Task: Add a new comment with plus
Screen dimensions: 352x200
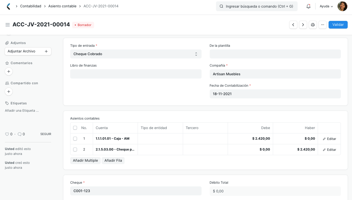Action: point(9,71)
